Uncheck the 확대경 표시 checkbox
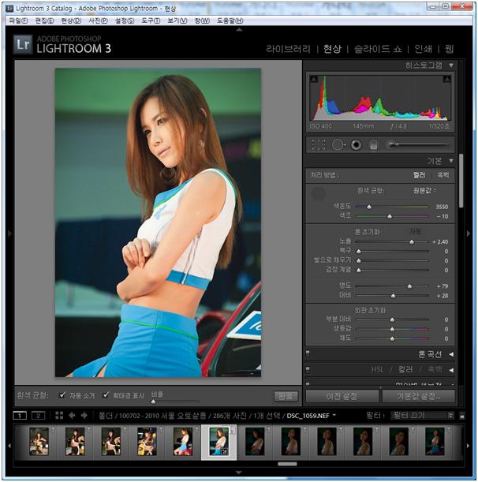478x482 pixels. tap(106, 394)
